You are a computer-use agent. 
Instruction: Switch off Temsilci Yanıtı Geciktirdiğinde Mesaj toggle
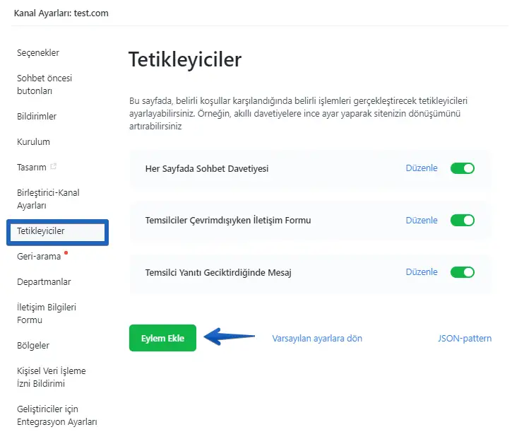[463, 271]
